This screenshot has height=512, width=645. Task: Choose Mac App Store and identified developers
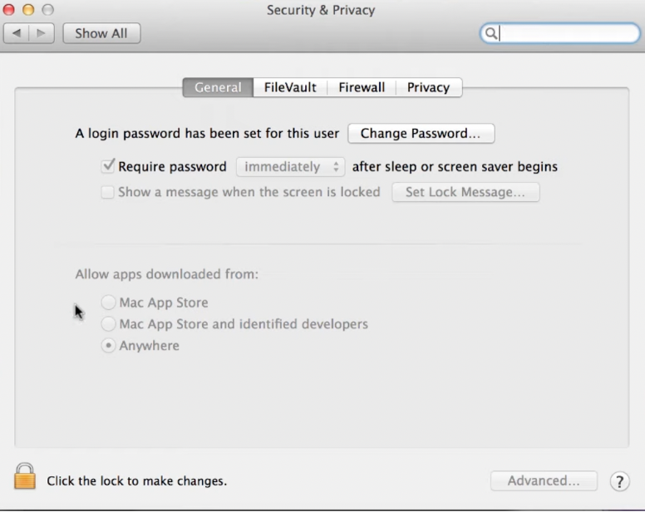(x=108, y=324)
